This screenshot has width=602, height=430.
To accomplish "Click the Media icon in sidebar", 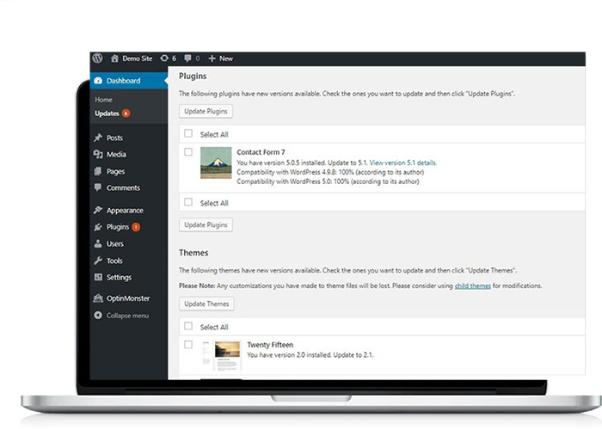I will [x=98, y=154].
